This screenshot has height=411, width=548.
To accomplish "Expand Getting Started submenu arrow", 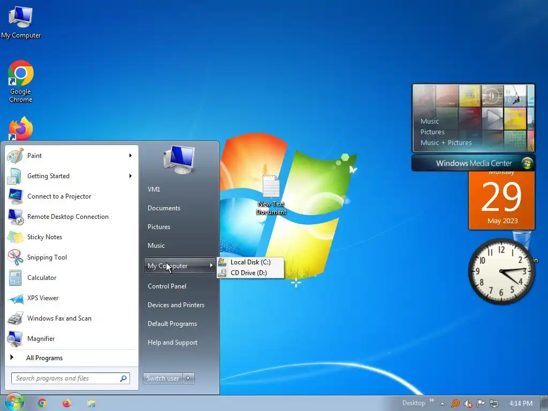I will pyautogui.click(x=131, y=176).
